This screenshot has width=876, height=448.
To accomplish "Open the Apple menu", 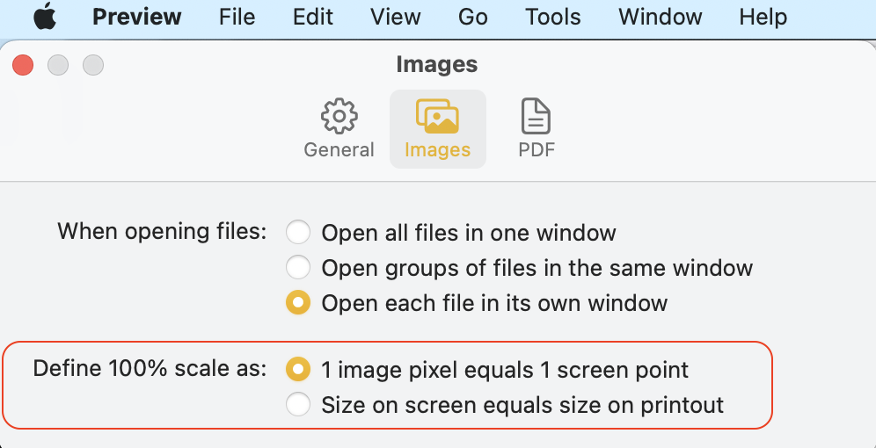I will 45,17.
